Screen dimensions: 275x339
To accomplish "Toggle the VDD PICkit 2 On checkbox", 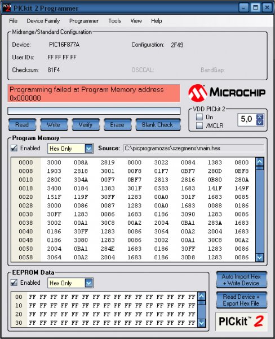I will [x=199, y=117].
